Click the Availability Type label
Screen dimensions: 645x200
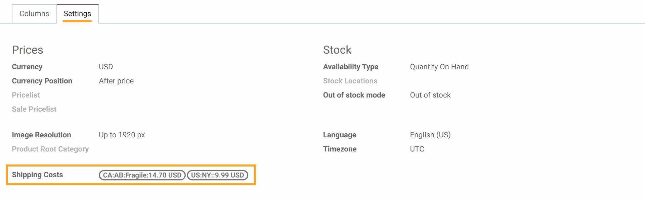tap(351, 67)
